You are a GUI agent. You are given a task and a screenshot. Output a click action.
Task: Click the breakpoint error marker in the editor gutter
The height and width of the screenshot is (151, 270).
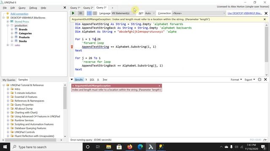pos(72,47)
